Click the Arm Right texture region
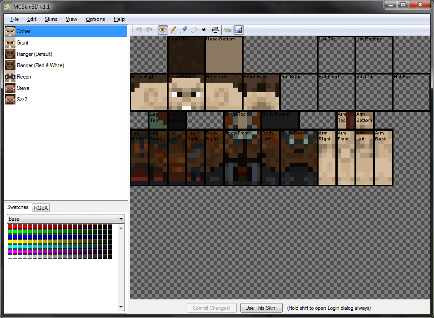The height and width of the screenshot is (318, 434). click(327, 158)
